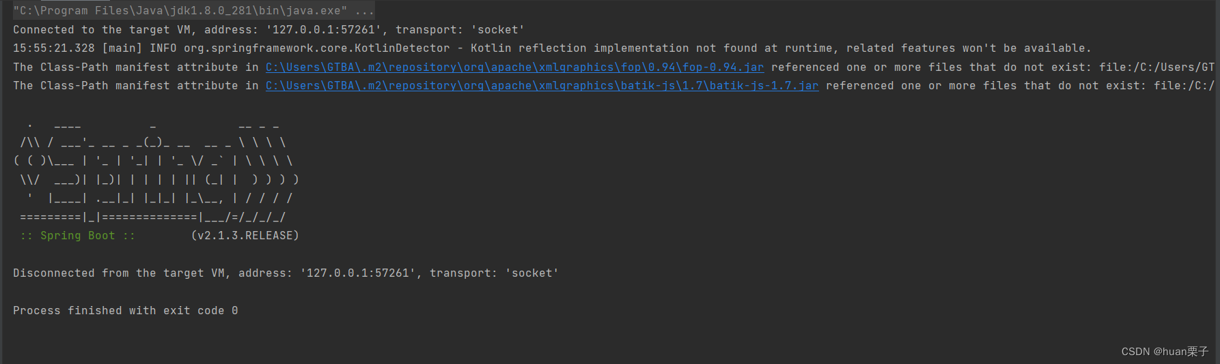Click the address '127.0.0.1:57261' in Disconnected line
The height and width of the screenshot is (364, 1220).
[358, 273]
